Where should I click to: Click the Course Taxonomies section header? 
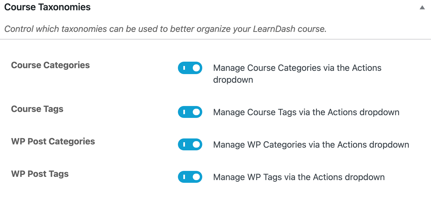[x=48, y=7]
